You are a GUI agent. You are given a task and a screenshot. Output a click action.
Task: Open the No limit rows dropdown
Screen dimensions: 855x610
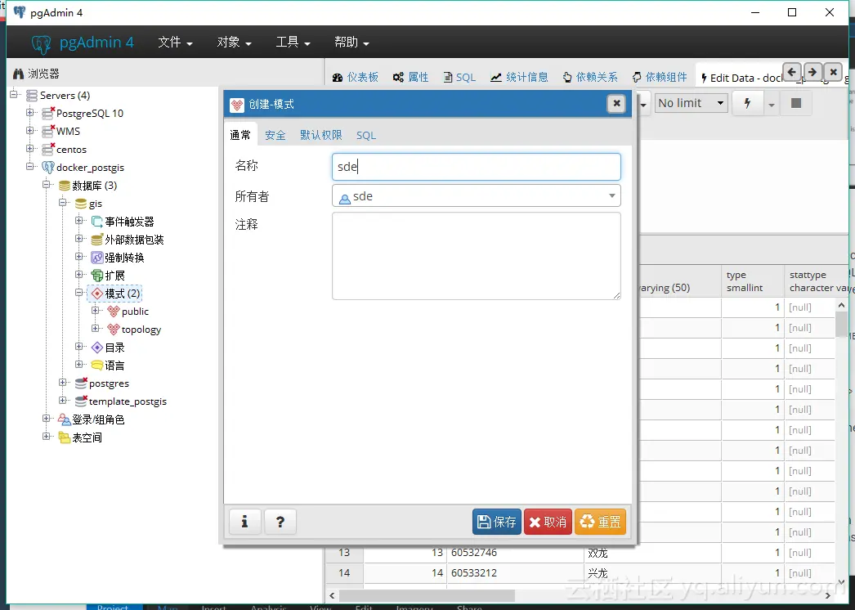(x=692, y=103)
